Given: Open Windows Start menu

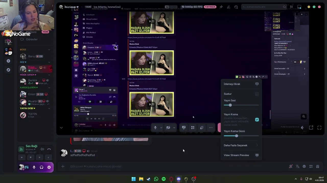Looking at the screenshot, I should (134, 179).
